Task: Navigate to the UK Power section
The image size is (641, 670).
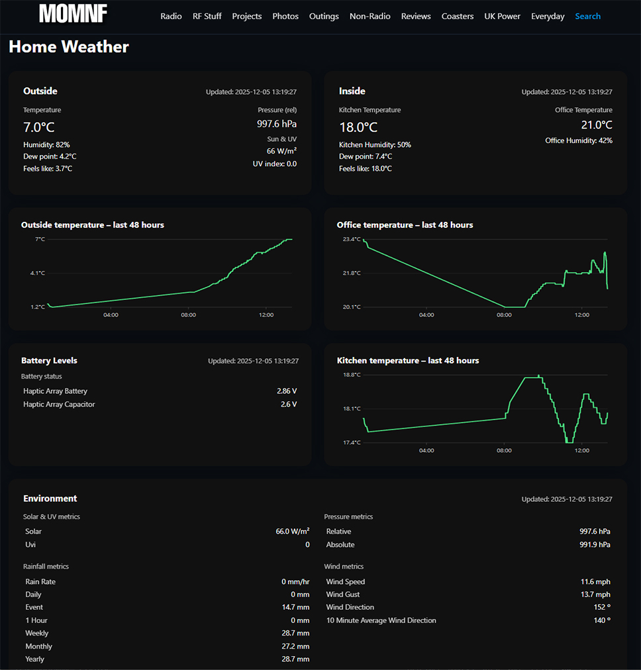Action: click(x=502, y=16)
